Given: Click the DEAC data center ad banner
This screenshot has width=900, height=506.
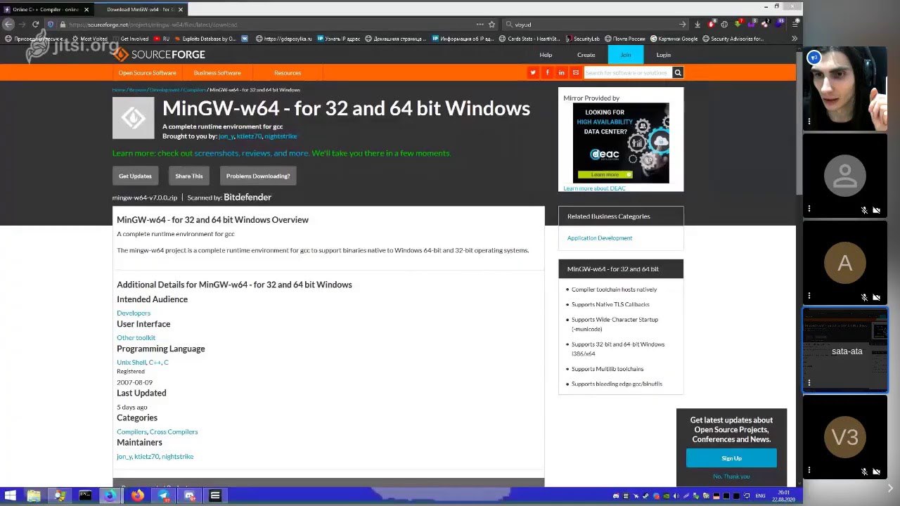Looking at the screenshot, I should pos(621,143).
